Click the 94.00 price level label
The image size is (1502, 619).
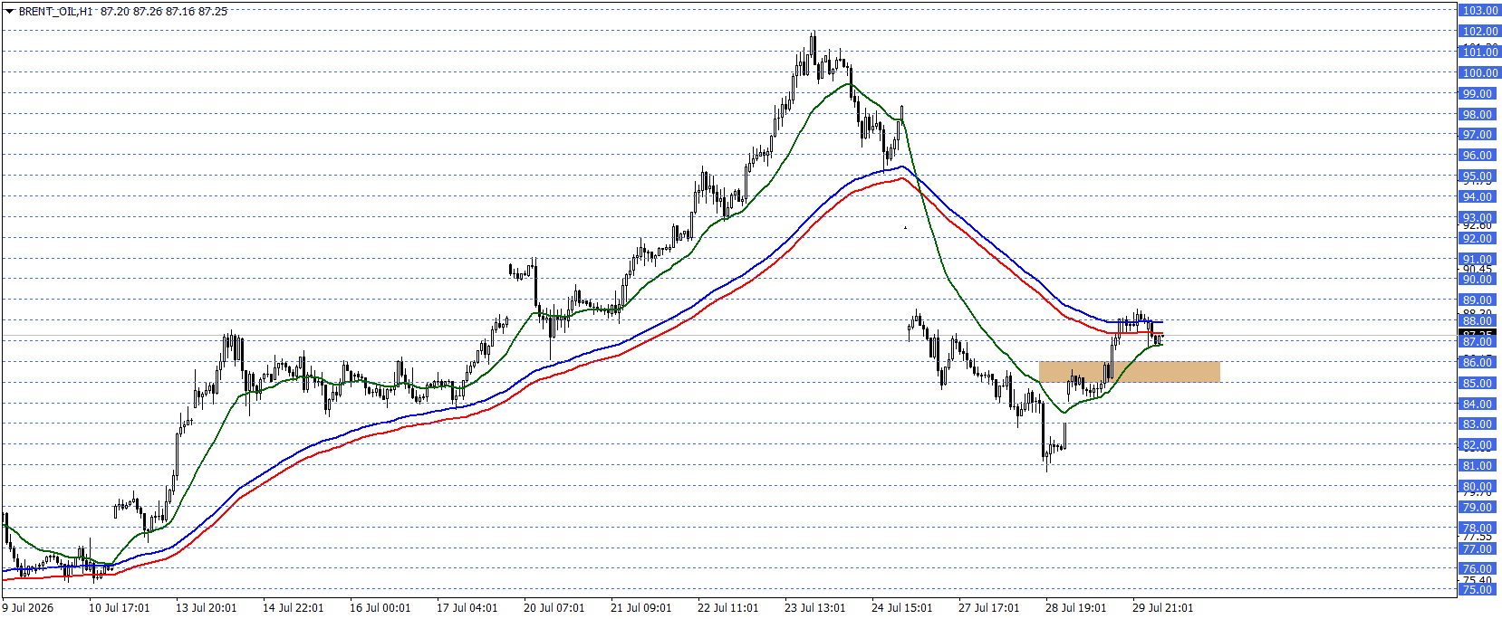point(1479,197)
